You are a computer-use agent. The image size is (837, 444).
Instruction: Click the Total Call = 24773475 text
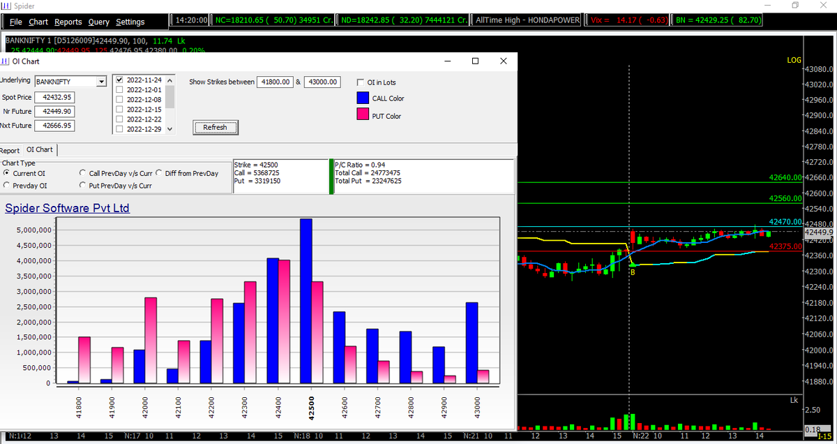[x=368, y=172]
